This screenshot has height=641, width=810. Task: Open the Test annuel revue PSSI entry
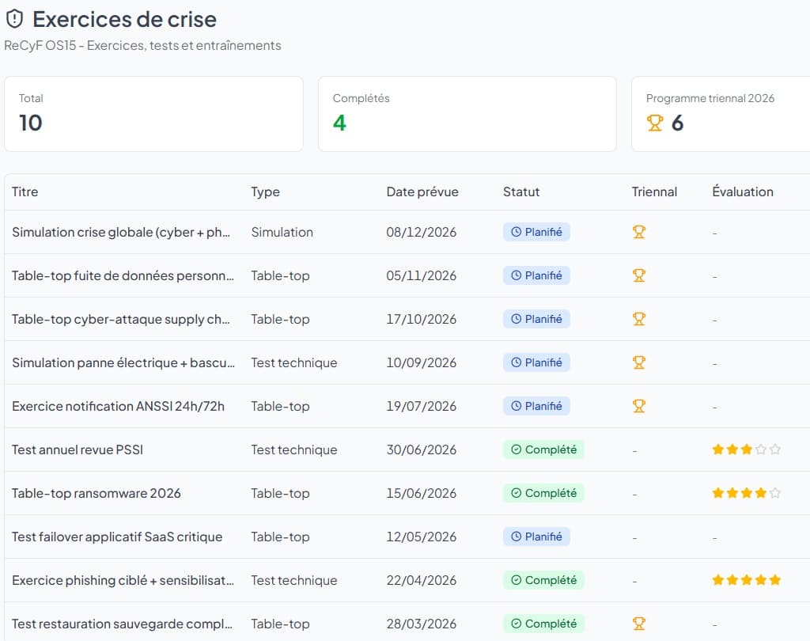[78, 449]
